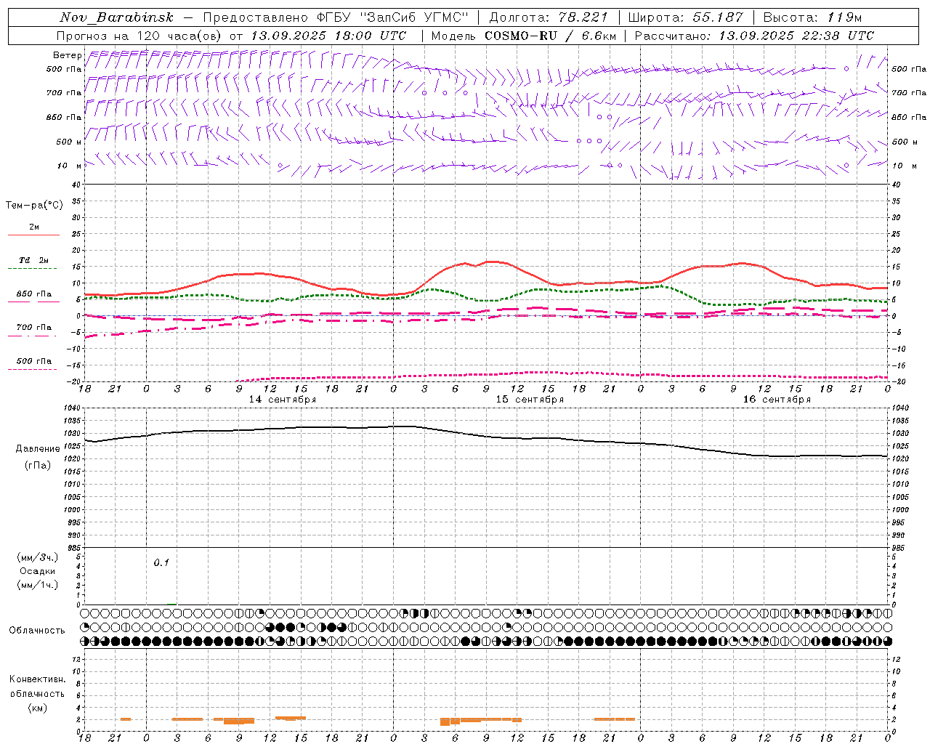The width and height of the screenshot is (930, 744).
Task: Click the 15 сентября date label
Action: point(530,400)
